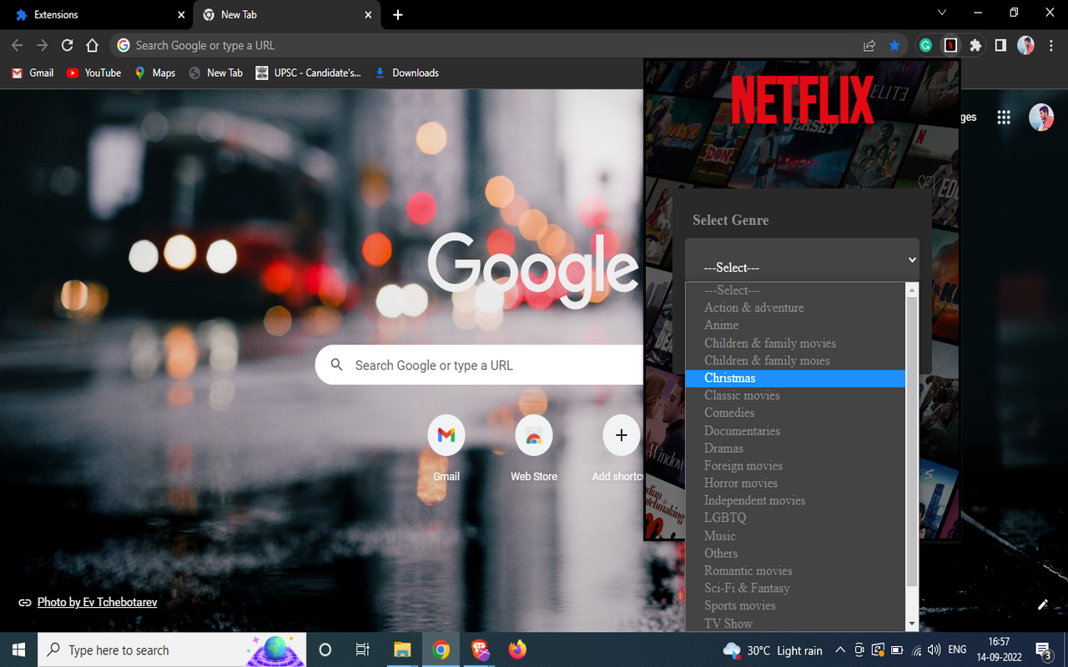Click the bookmark star in the address bar
Screen dimensions: 1068x667
coord(894,45)
